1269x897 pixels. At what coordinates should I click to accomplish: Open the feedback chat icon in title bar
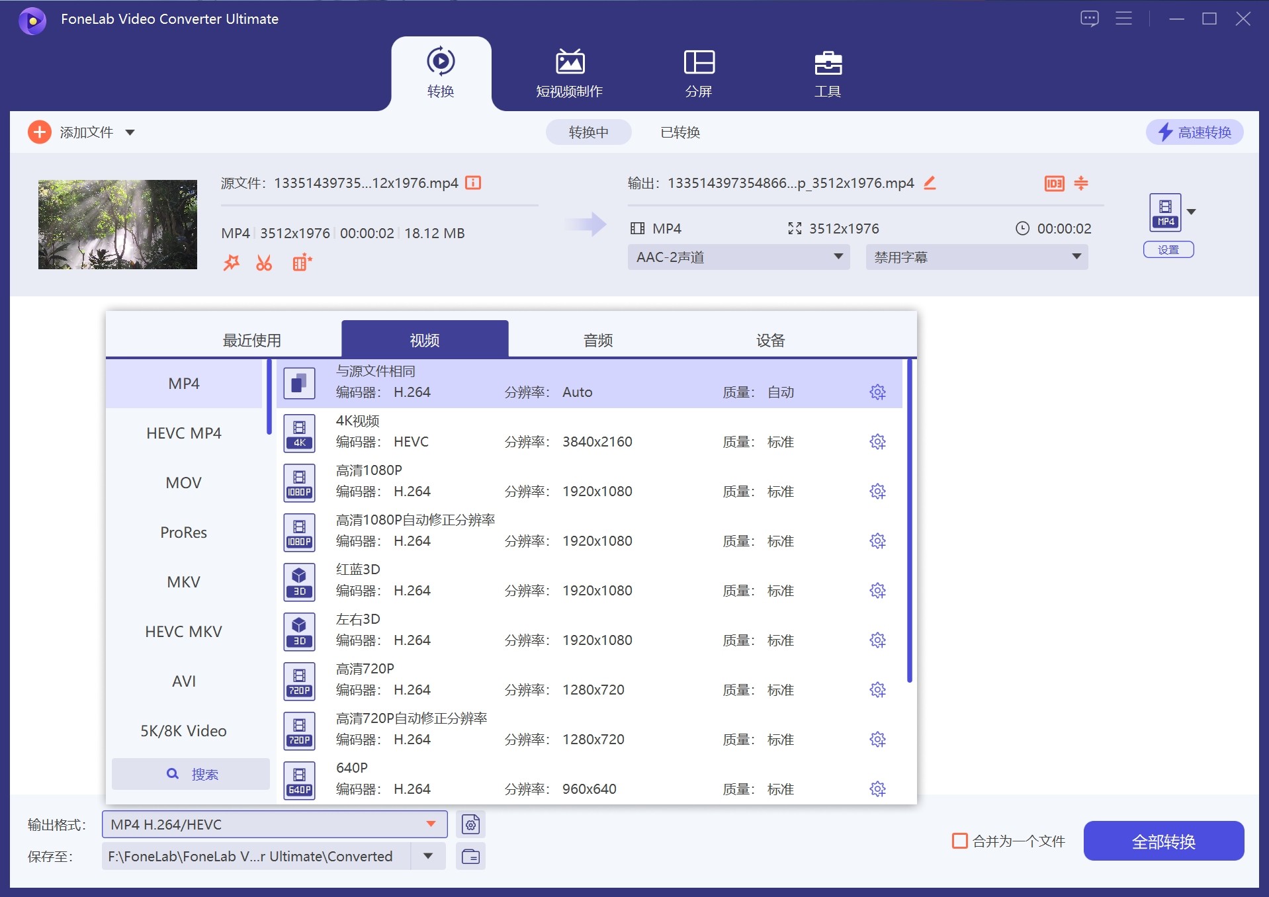(x=1089, y=19)
